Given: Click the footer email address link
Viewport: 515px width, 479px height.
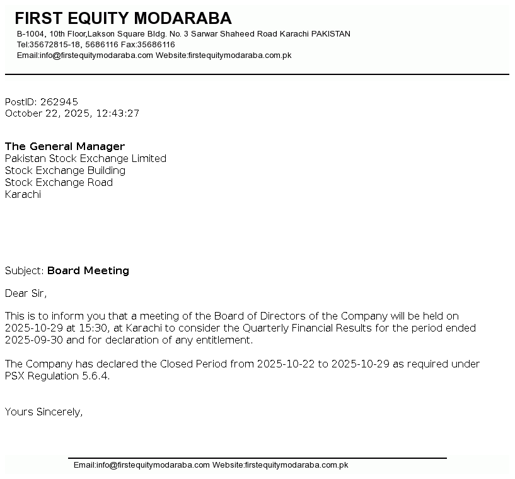Looking at the screenshot, I should (x=153, y=465).
